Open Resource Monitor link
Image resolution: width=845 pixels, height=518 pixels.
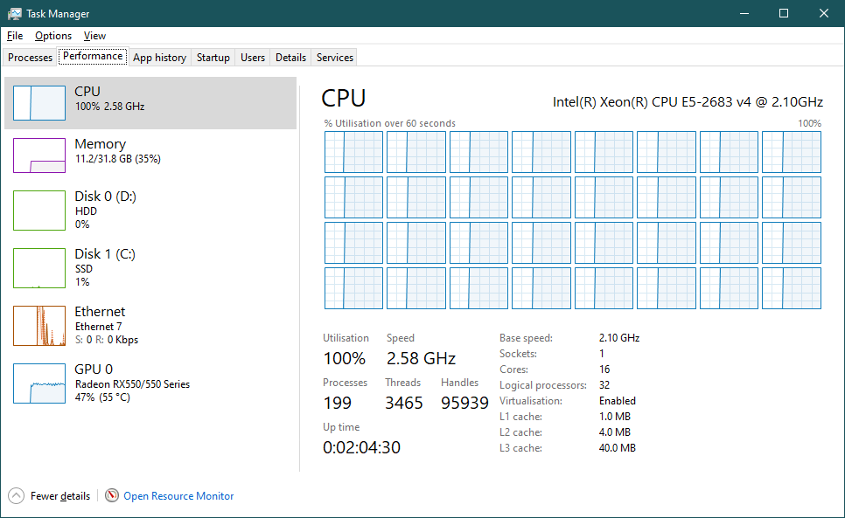click(x=178, y=496)
